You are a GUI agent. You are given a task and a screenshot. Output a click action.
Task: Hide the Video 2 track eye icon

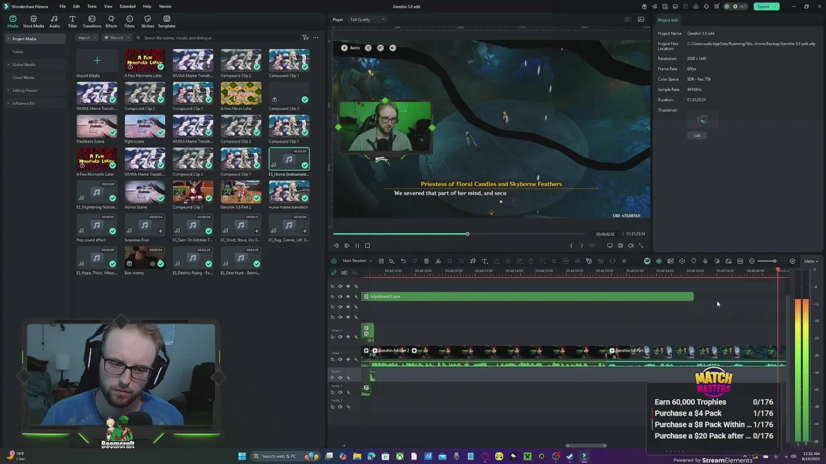click(x=348, y=337)
